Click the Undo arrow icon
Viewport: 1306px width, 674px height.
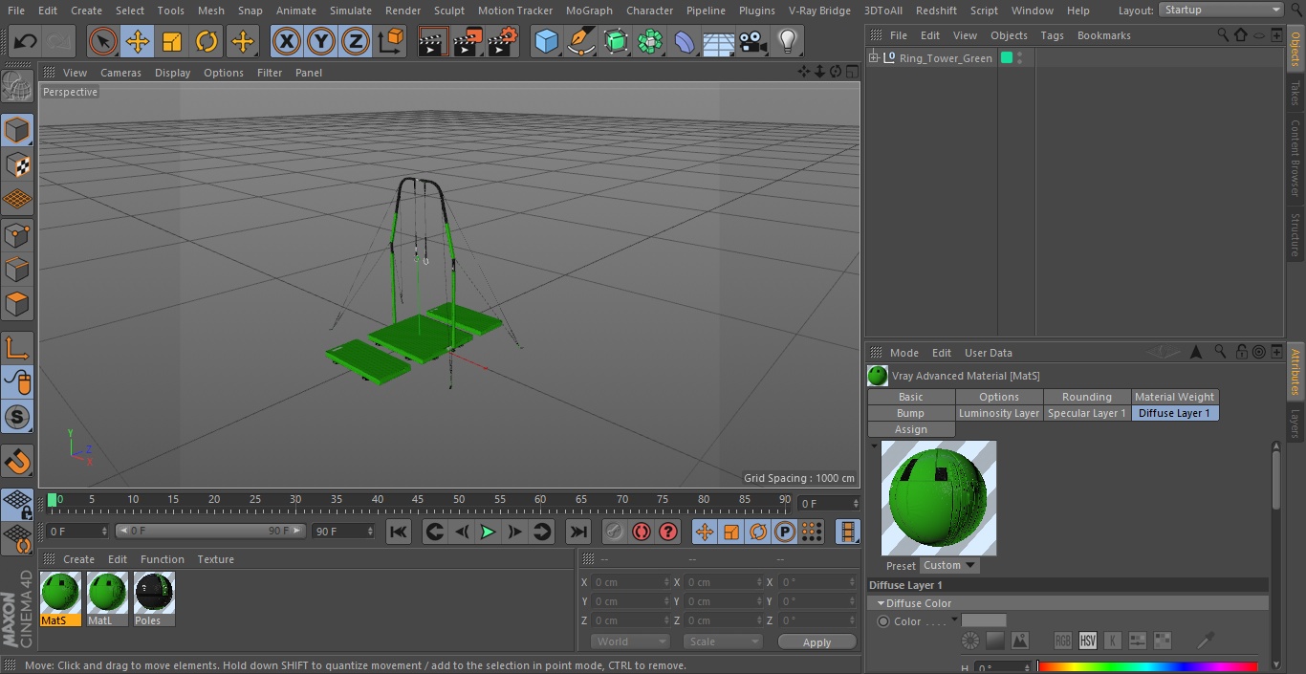tap(26, 42)
